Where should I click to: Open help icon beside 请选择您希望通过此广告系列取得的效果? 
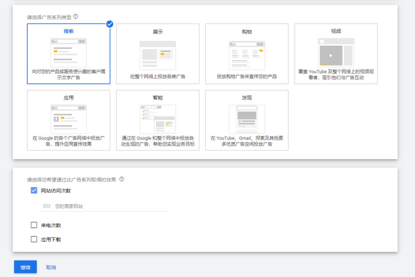[x=122, y=179]
